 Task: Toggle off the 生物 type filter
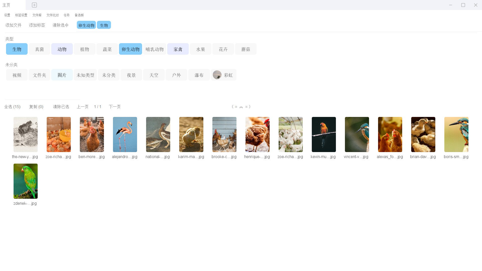[17, 49]
